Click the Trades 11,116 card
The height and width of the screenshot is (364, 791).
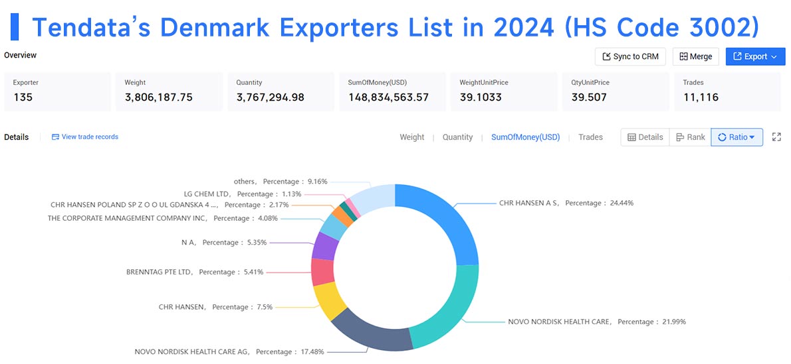727,91
